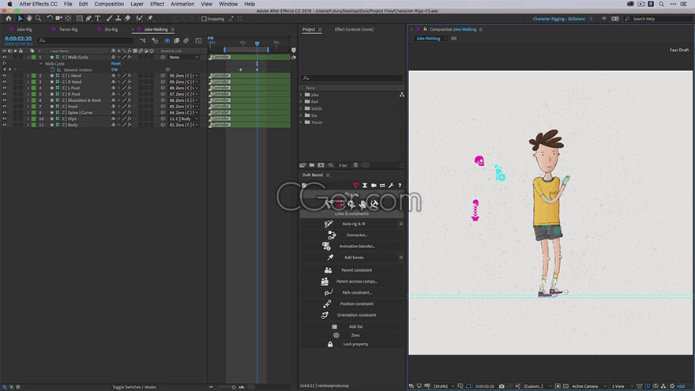Click the Add bones pin icon
This screenshot has width=695, height=391.
click(x=330, y=258)
